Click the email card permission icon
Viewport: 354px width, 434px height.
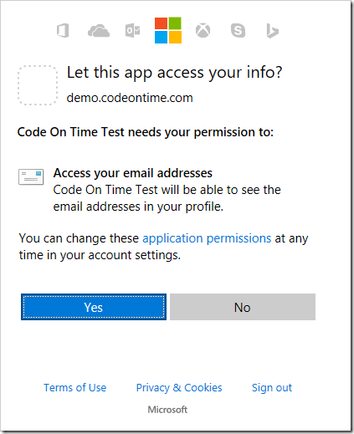tap(31, 176)
